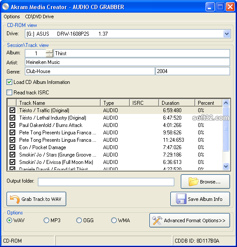Screen dimensions: 237x247
Task: Uncheck Smokin' Jo / Stars track
Action: (x=13, y=155)
